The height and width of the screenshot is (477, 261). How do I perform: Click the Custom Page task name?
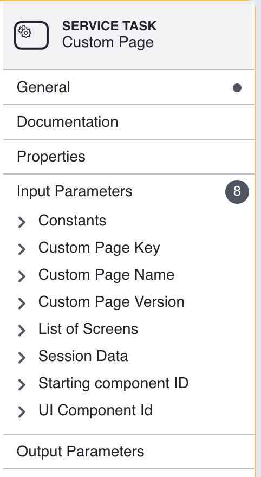click(108, 42)
